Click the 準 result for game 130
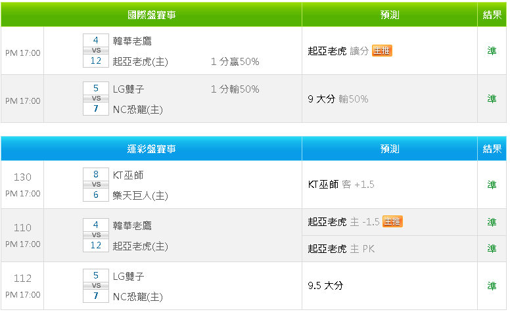Image resolution: width=510 pixels, height=316 pixels. click(492, 185)
